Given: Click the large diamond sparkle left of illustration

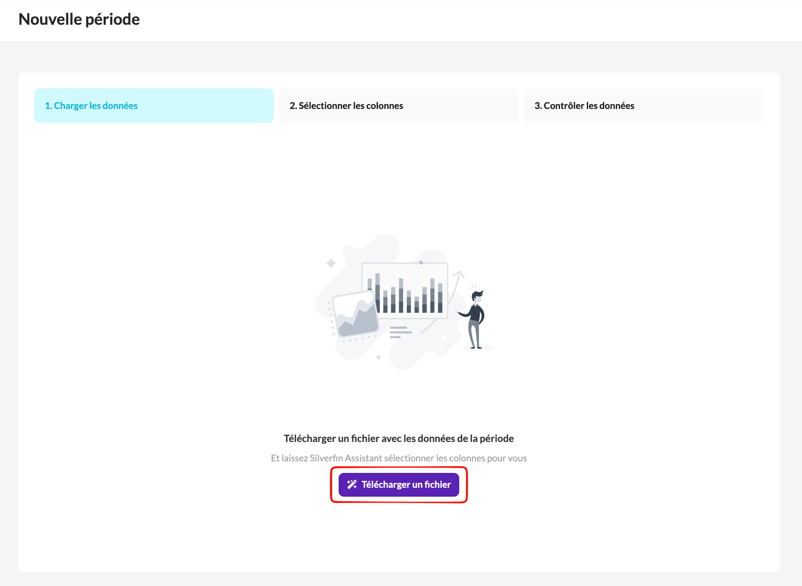Looking at the screenshot, I should point(331,263).
